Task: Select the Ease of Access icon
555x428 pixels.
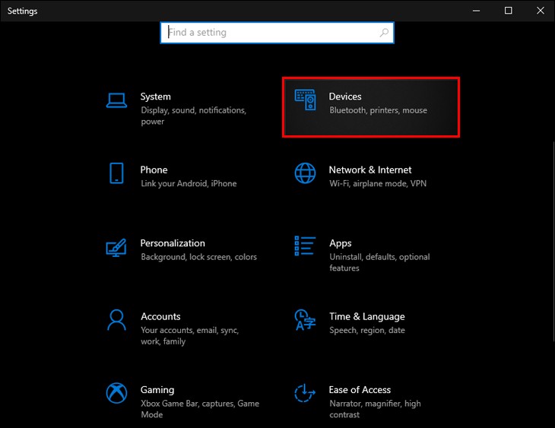Action: pos(305,393)
